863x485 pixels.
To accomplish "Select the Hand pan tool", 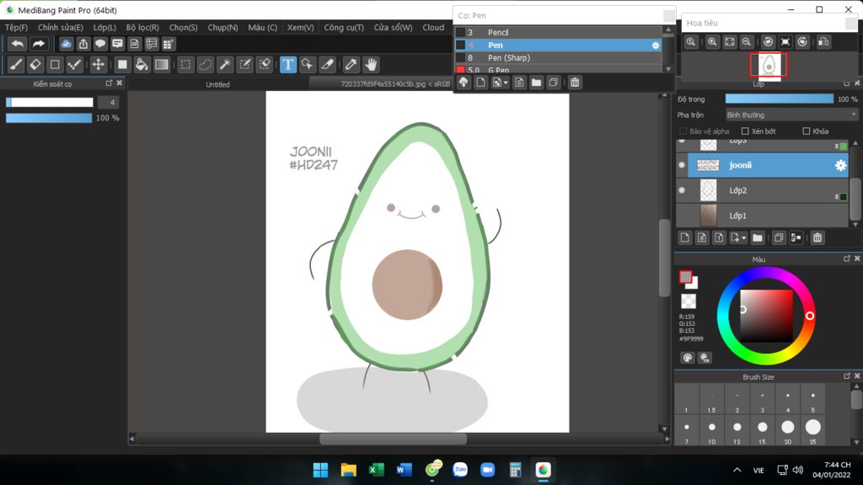I will pyautogui.click(x=371, y=65).
